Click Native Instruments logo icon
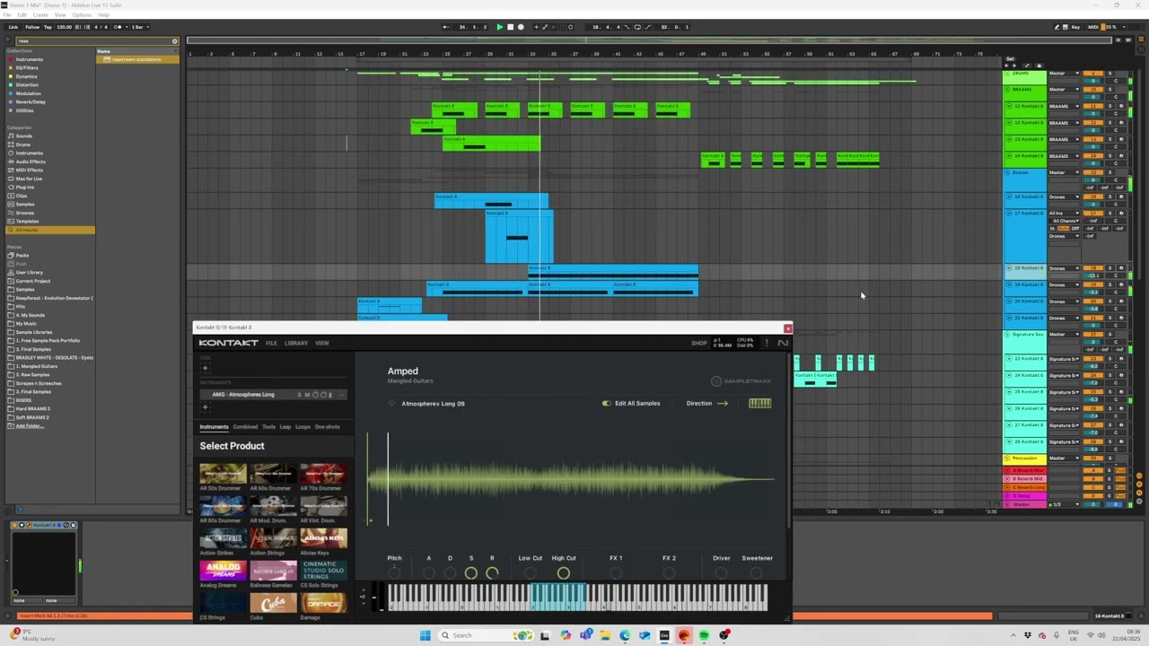Viewport: 1149px width, 646px height. [783, 343]
